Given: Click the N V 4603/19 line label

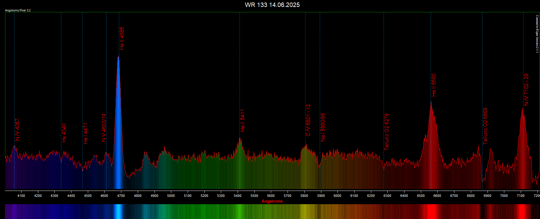Looking at the screenshot, I should coord(104,127).
